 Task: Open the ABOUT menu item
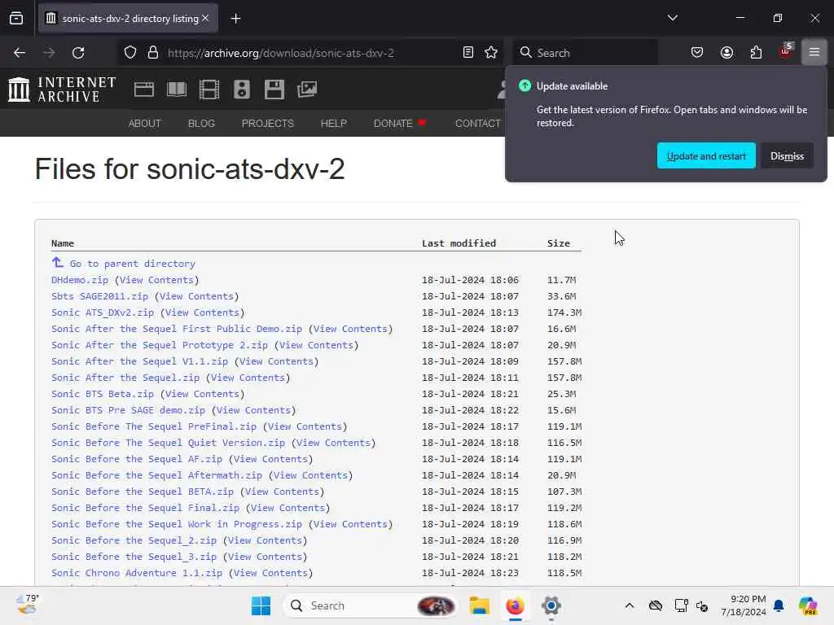(x=145, y=124)
